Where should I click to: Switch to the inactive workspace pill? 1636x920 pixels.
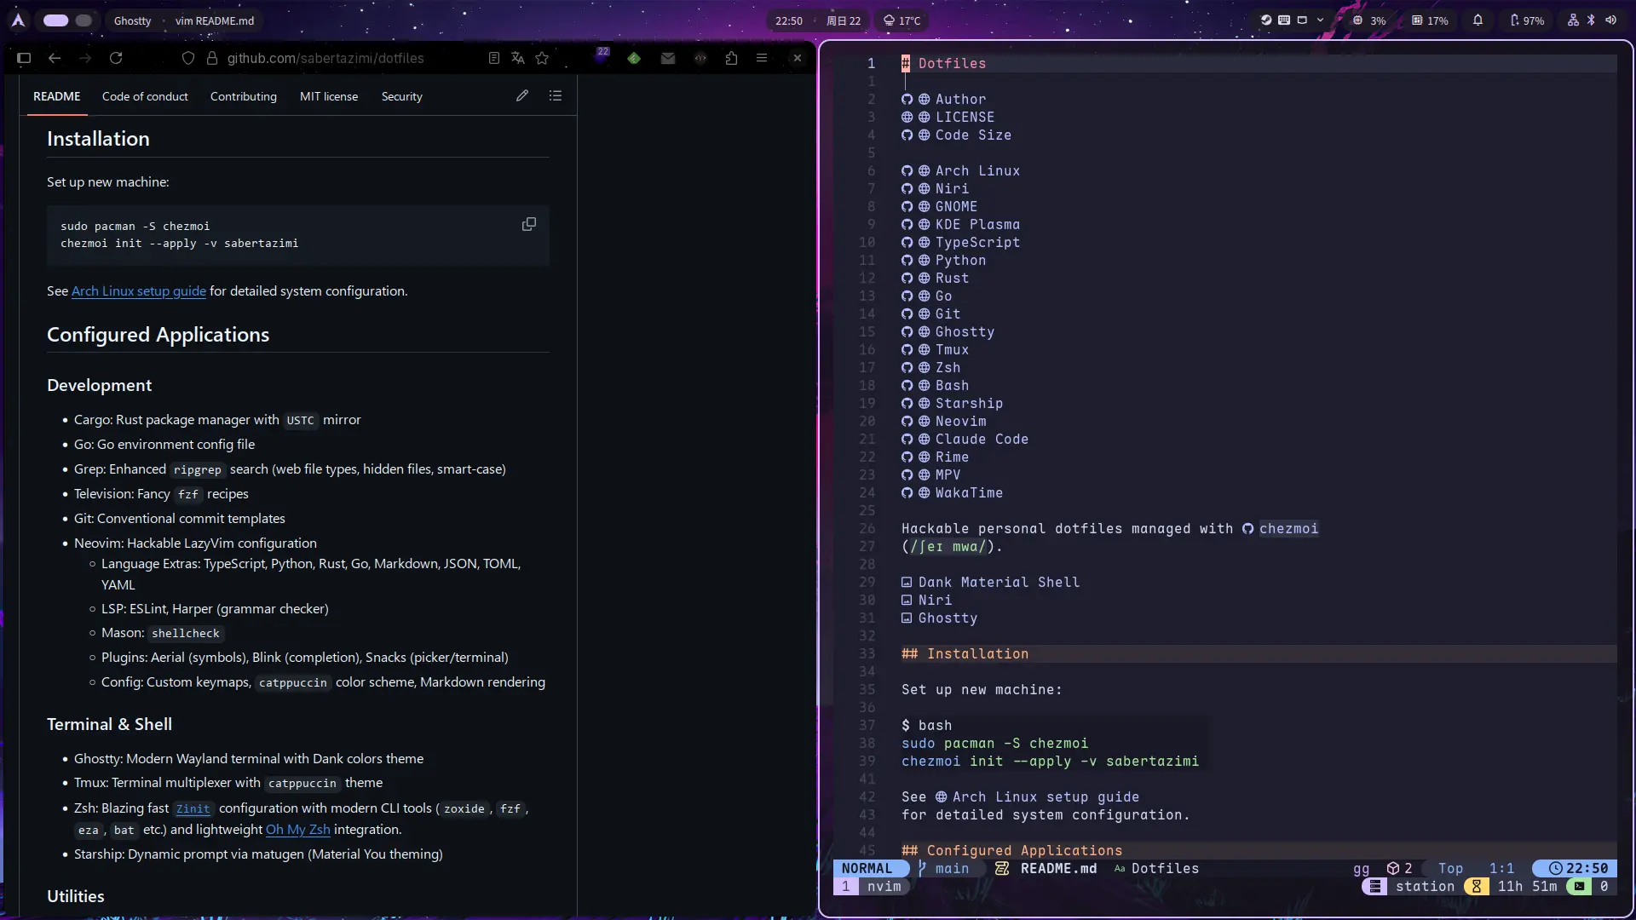pos(84,20)
